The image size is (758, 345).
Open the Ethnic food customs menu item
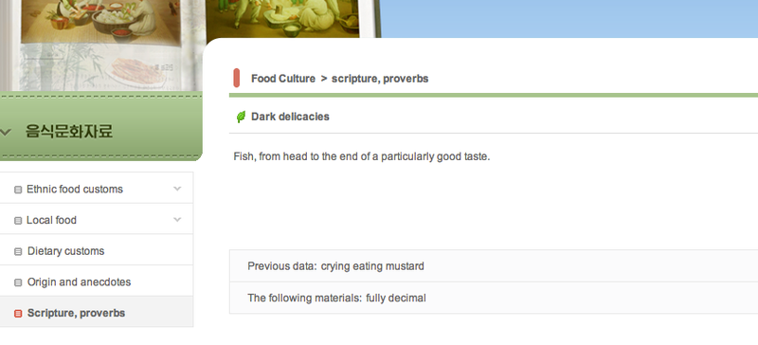[x=97, y=189]
